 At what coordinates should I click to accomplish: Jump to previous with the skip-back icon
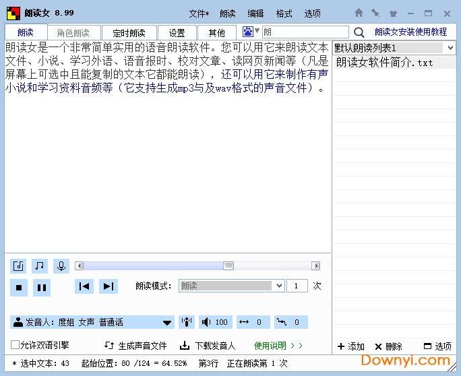click(x=84, y=286)
